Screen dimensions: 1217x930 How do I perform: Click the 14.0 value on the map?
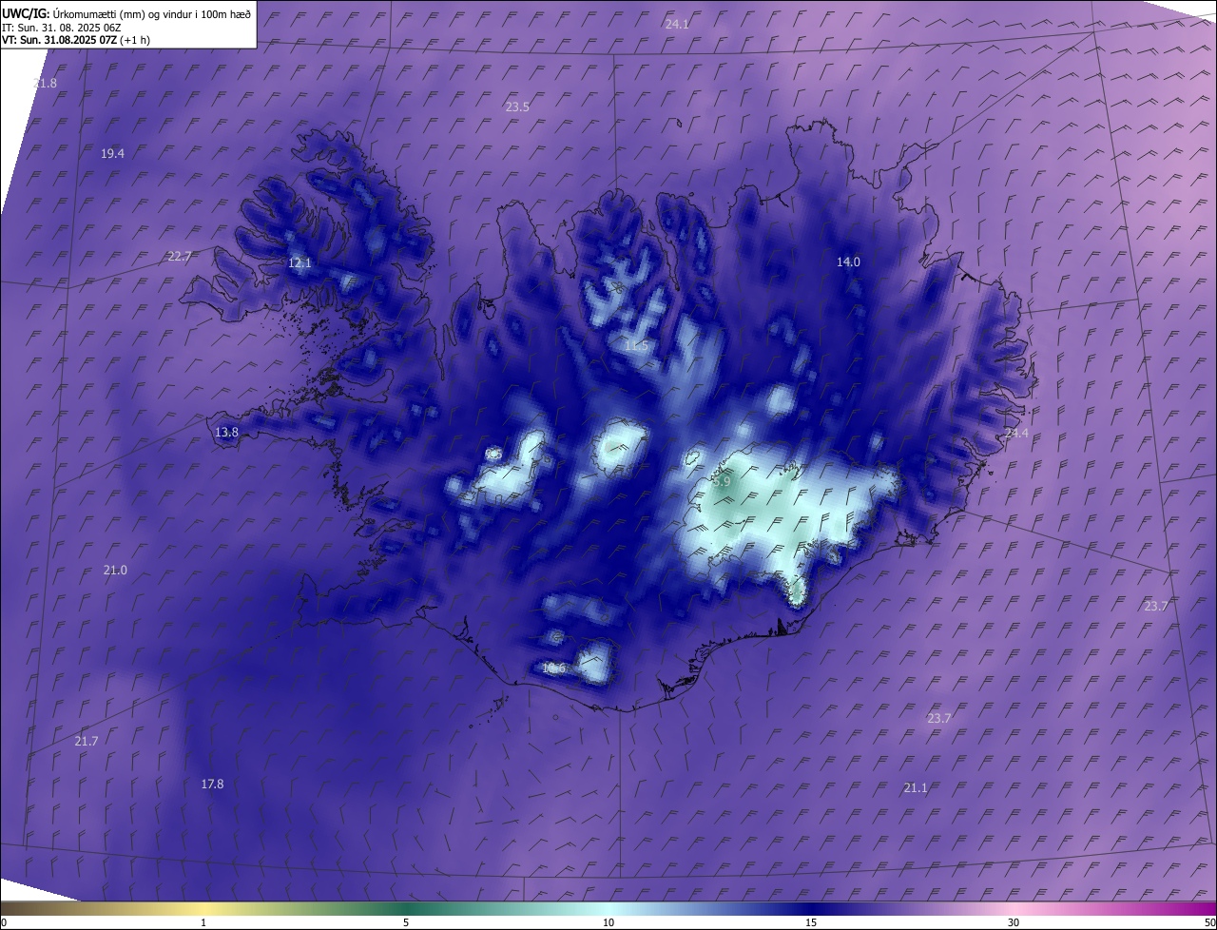click(x=848, y=262)
